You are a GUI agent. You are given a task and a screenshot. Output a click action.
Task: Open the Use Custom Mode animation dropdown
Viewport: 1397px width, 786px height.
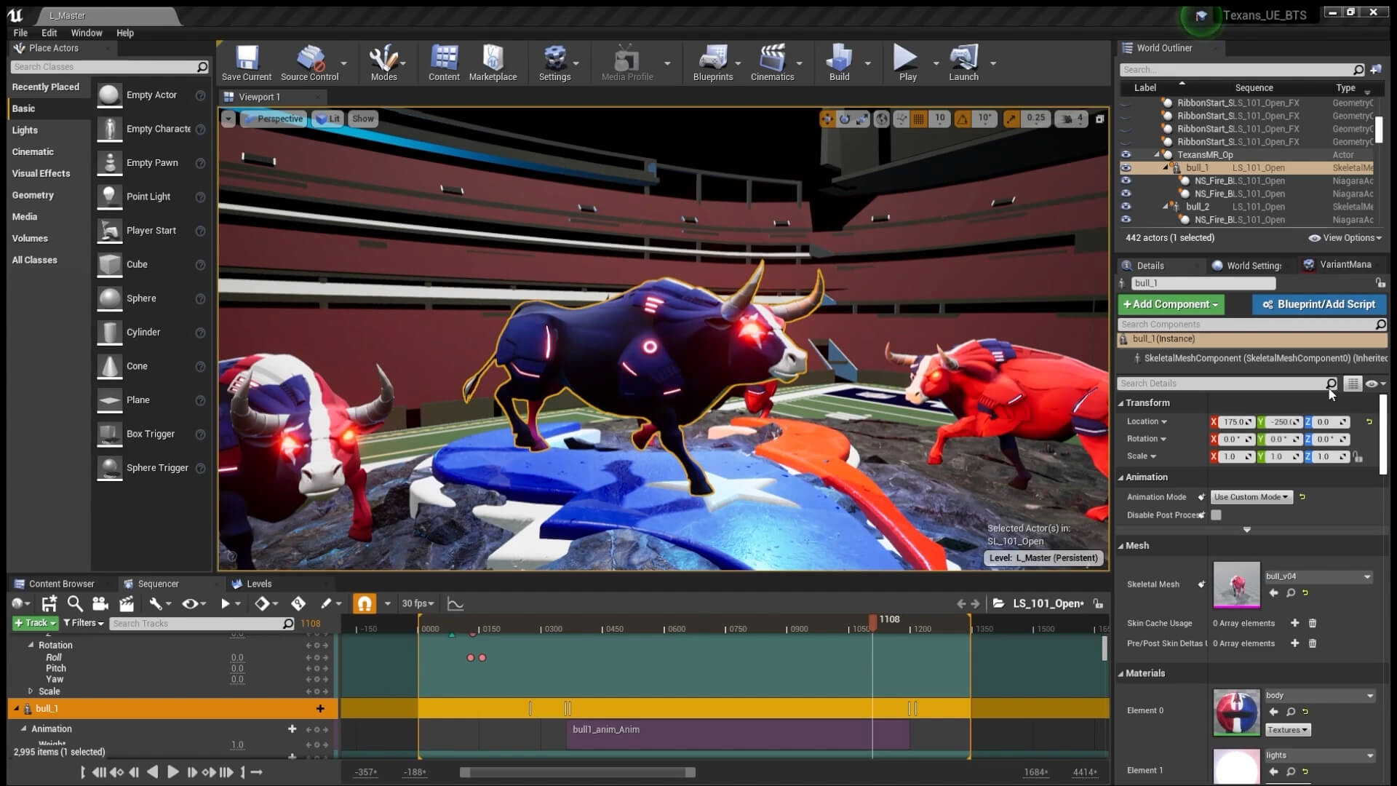click(x=1251, y=497)
